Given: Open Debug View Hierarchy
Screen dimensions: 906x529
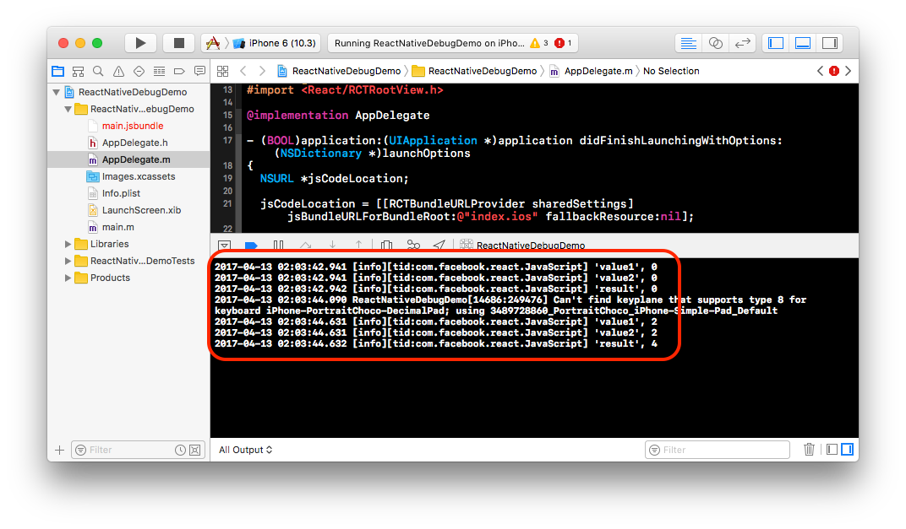Looking at the screenshot, I should [386, 246].
